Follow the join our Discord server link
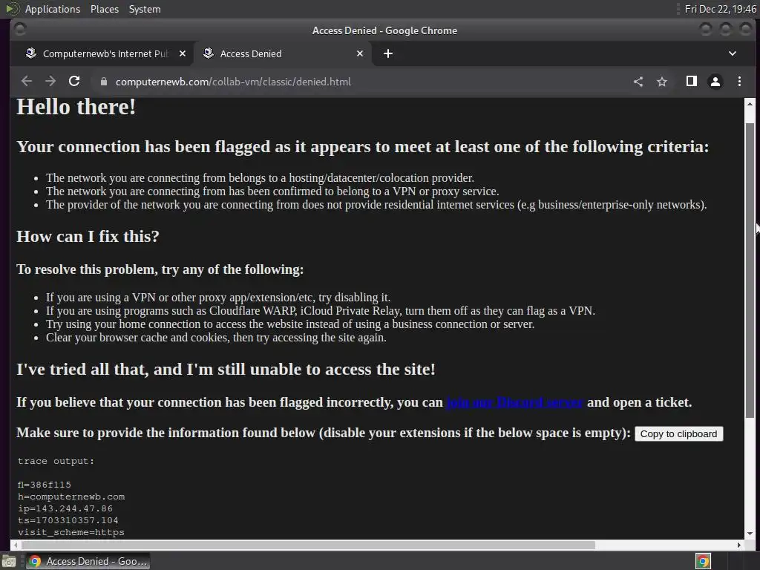The image size is (760, 570). [514, 402]
